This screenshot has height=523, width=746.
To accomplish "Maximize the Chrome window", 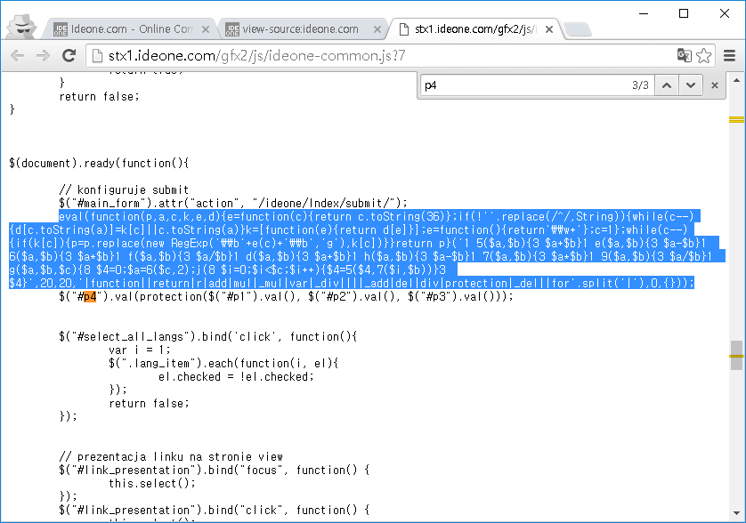I will (684, 13).
